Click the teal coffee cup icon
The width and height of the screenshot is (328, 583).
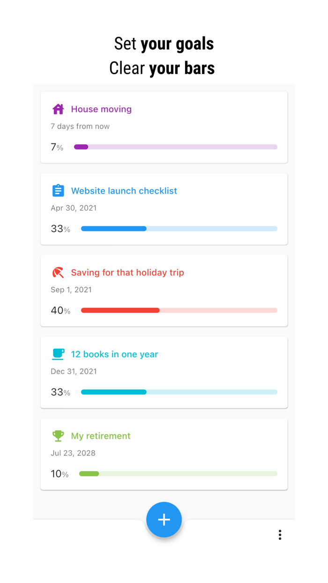click(58, 354)
